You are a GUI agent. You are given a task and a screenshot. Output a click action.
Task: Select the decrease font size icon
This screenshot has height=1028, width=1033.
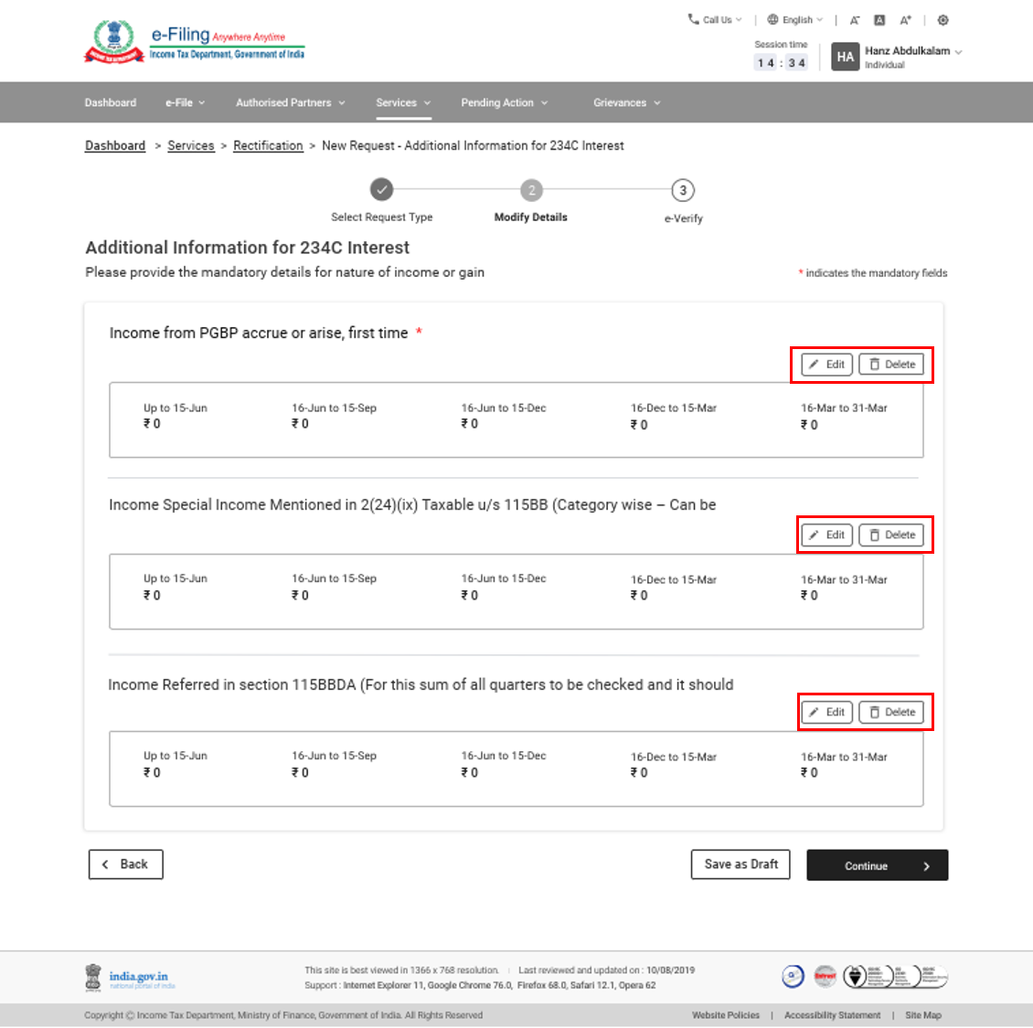pos(854,19)
